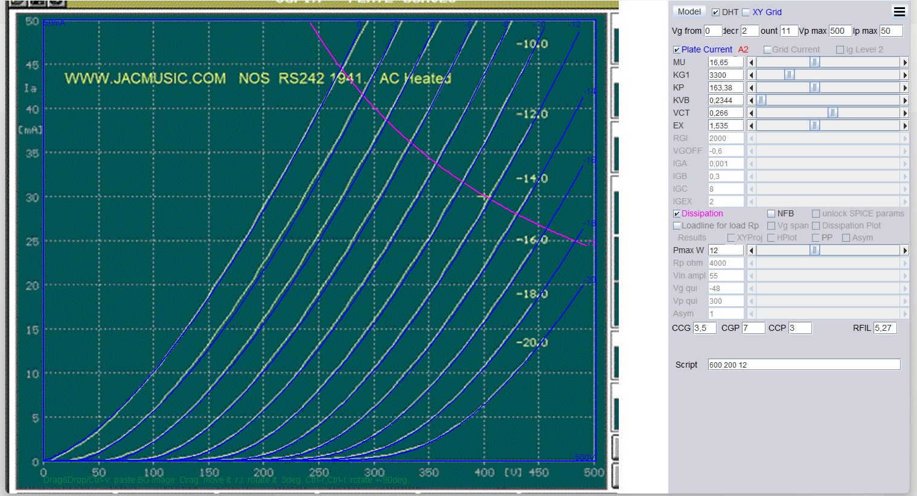Screen dimensions: 917x496
Task: Click the MU slider left arrow
Action: click(752, 63)
